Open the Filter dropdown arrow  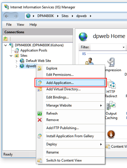click(123, 47)
